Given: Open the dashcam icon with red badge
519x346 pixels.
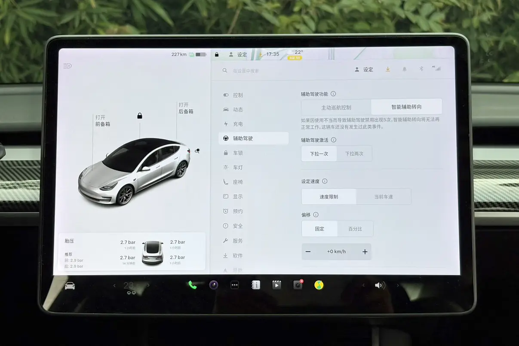Looking at the screenshot, I should pyautogui.click(x=298, y=285).
